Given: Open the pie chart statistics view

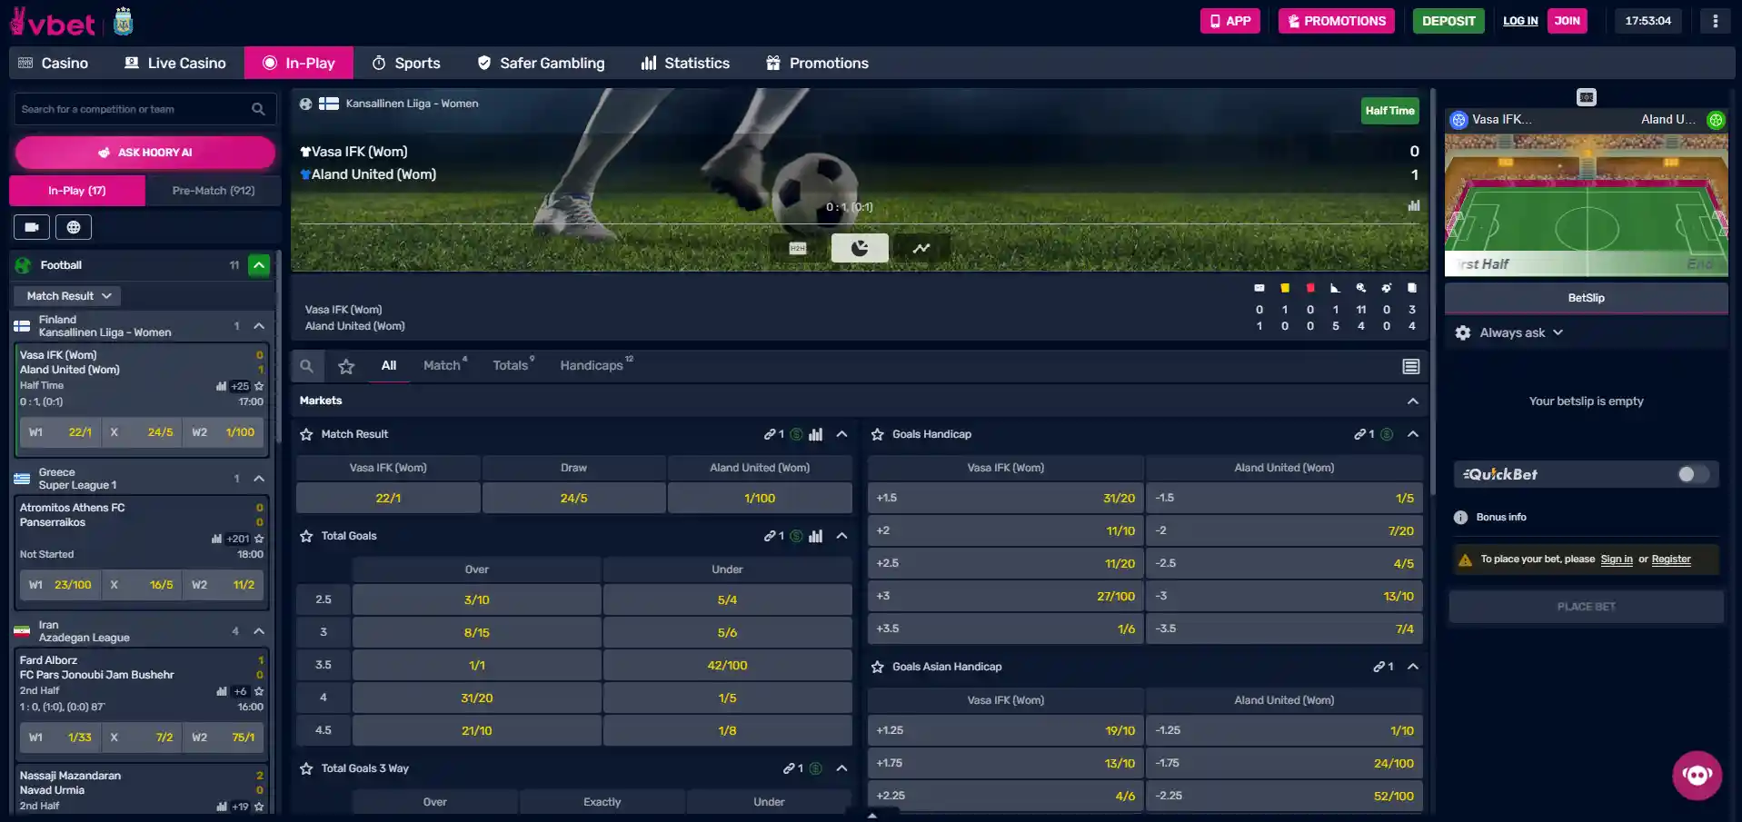Looking at the screenshot, I should point(860,248).
